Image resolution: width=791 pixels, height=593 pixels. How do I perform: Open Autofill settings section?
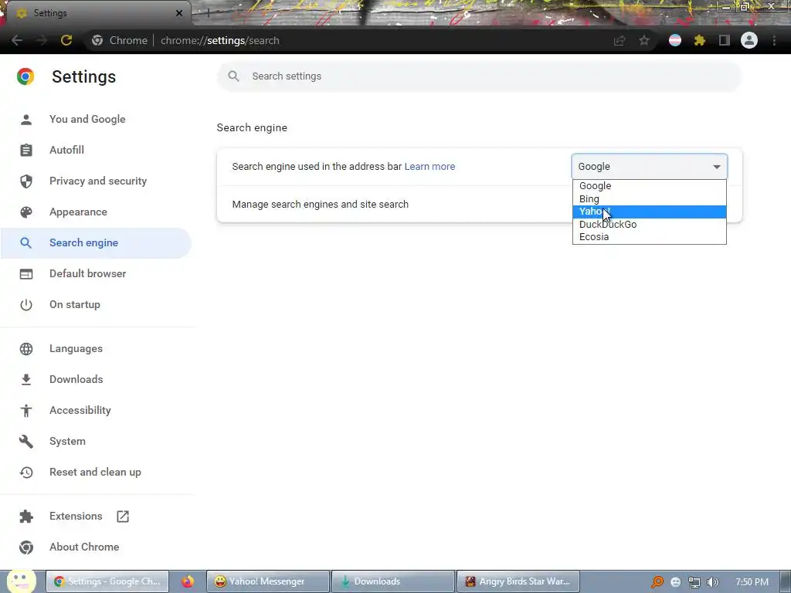pos(66,151)
